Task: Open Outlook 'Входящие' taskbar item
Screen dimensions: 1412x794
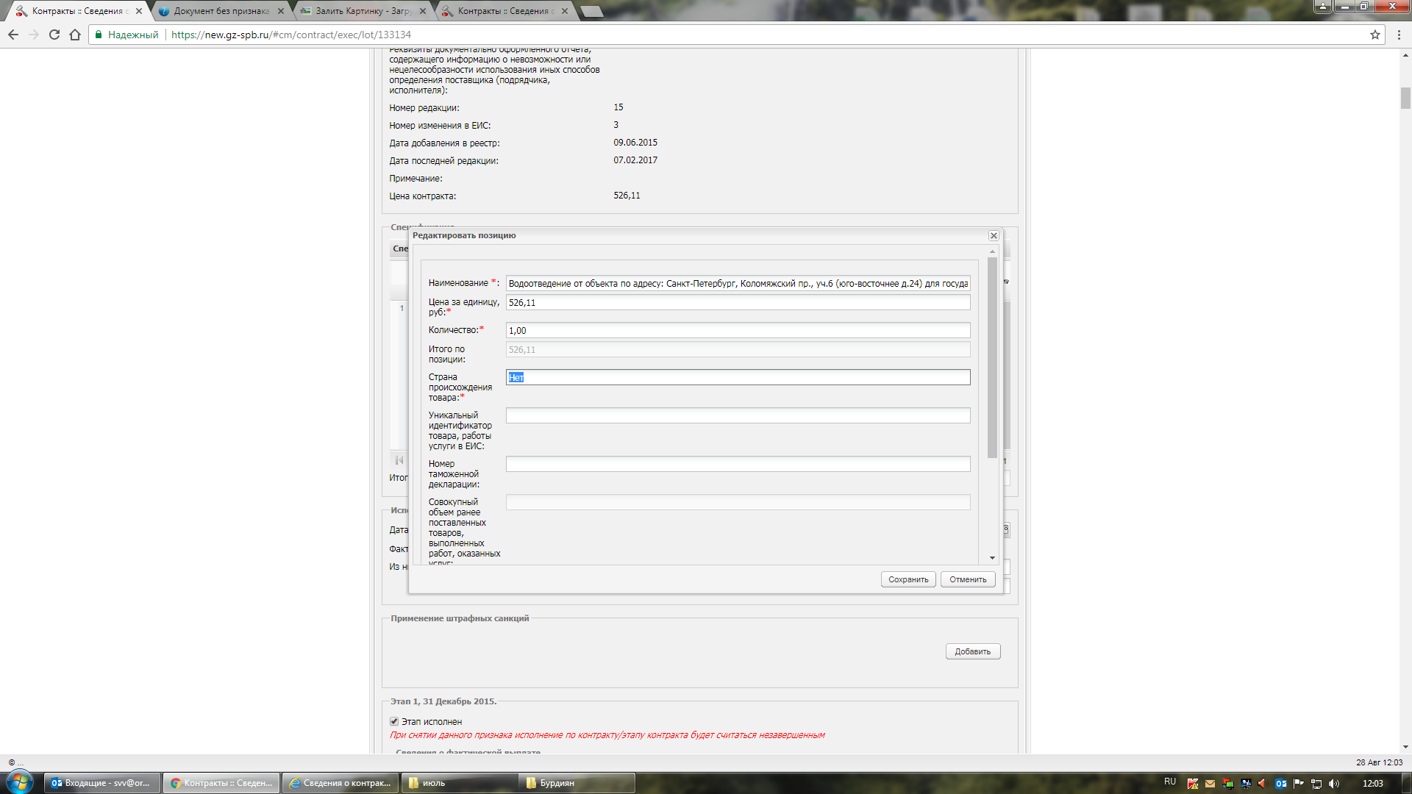Action: [x=102, y=783]
